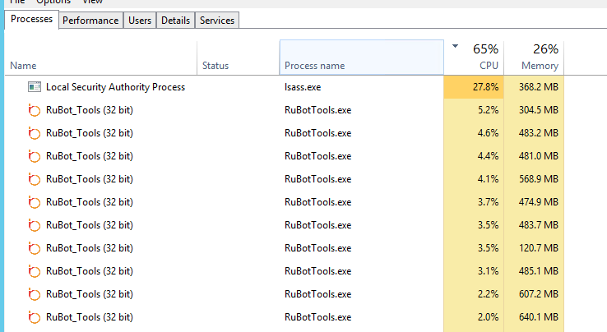The height and width of the screenshot is (332, 607).
Task: Open the Users tab
Action: point(140,21)
